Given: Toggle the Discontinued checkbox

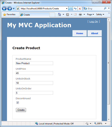Looking at the screenshot, I should click(18, 103).
